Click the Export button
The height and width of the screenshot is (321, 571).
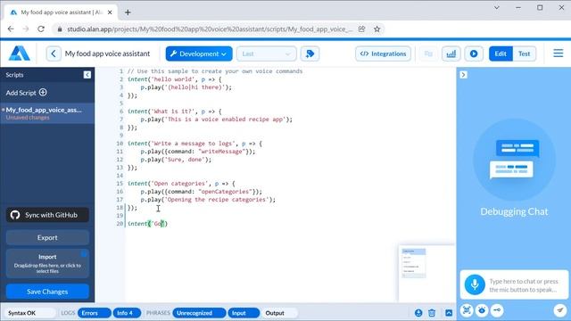(47, 237)
